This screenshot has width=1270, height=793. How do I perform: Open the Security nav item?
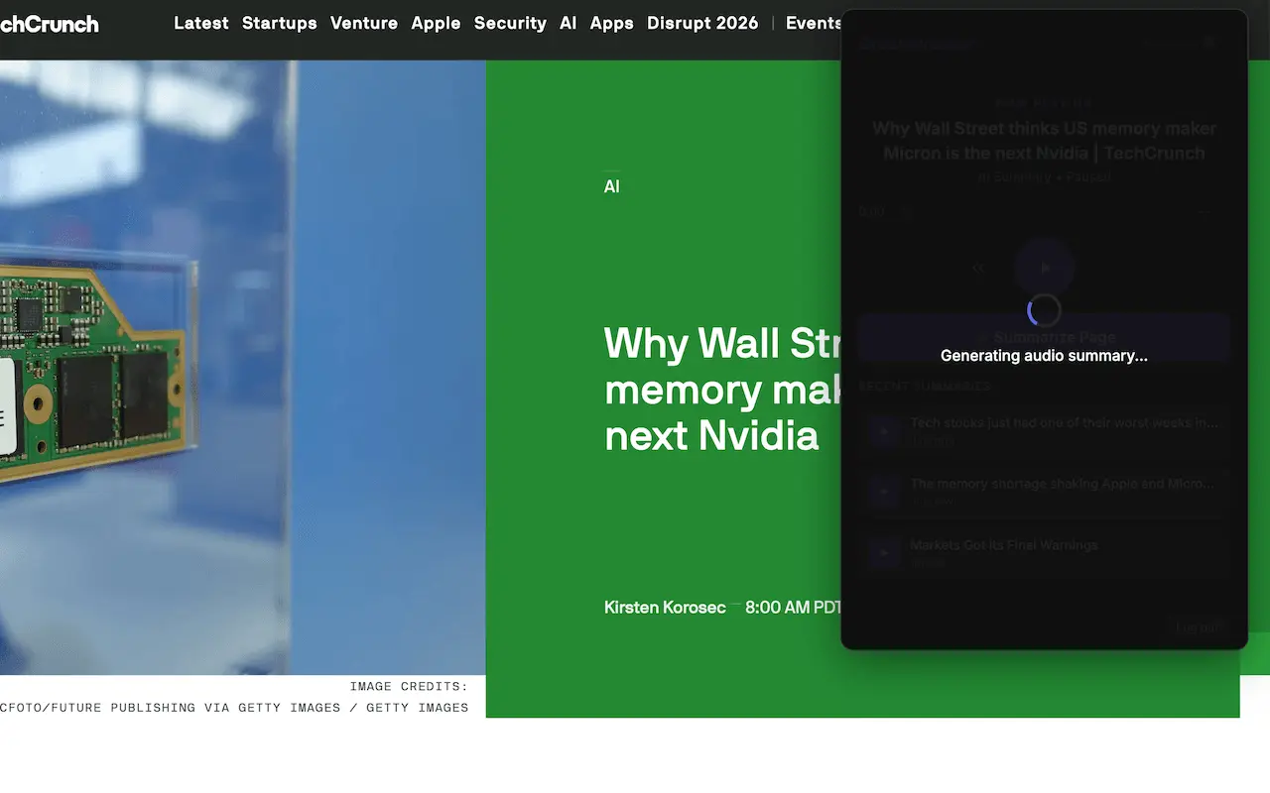[510, 23]
